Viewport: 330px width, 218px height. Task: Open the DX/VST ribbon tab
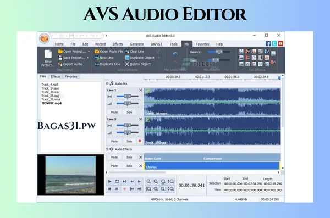tap(157, 44)
